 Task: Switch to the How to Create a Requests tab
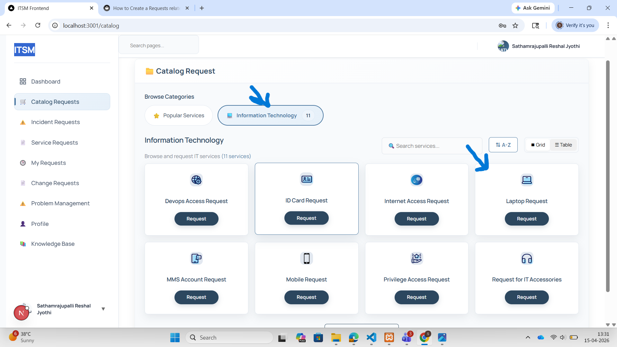(147, 8)
